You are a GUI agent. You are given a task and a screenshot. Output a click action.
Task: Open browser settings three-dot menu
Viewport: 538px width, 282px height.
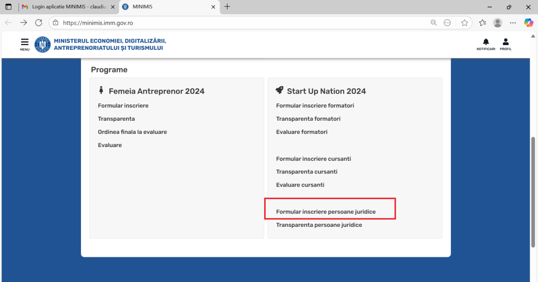(x=513, y=23)
